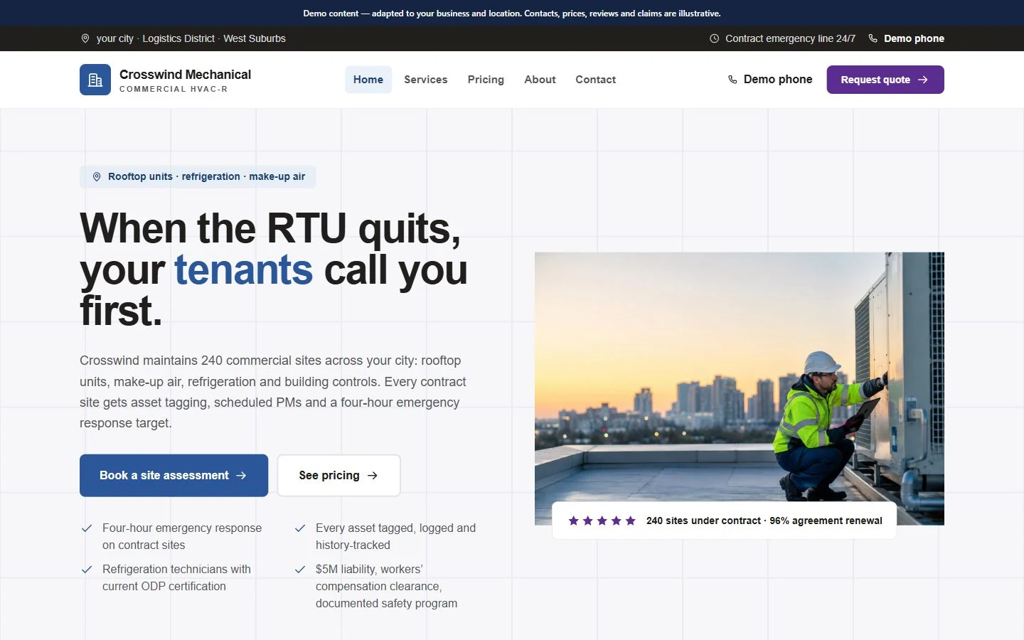The width and height of the screenshot is (1024, 640).
Task: Click the location pin icon in top bar
Action: pos(85,38)
